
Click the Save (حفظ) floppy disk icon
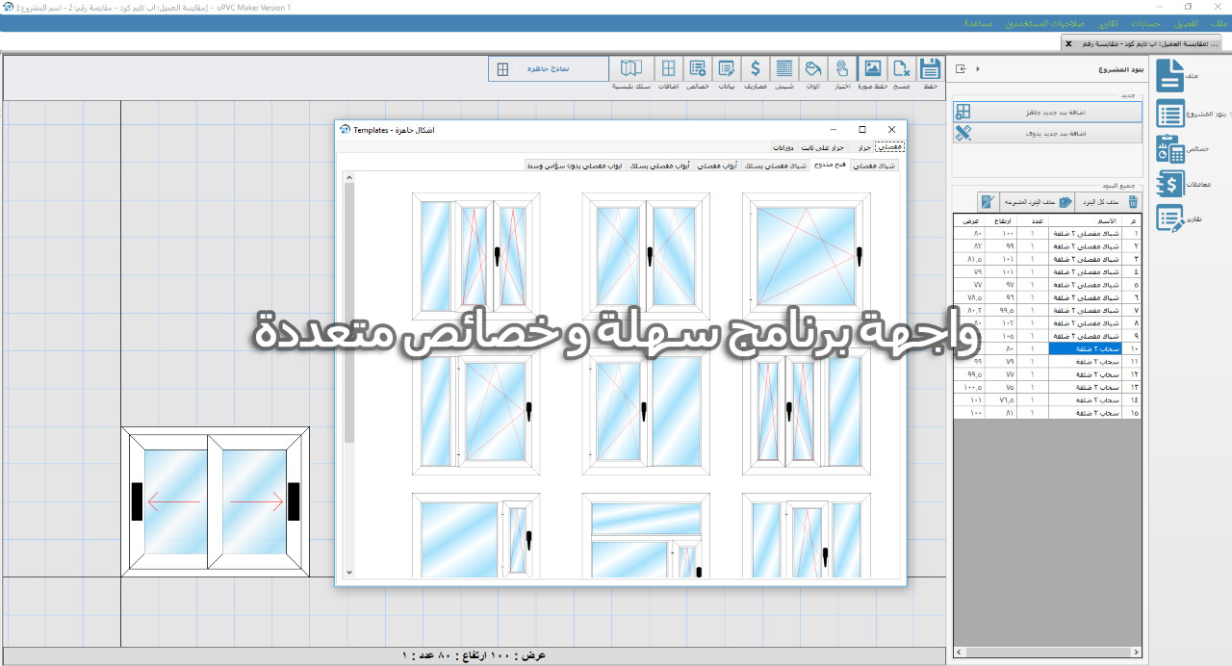coord(930,68)
